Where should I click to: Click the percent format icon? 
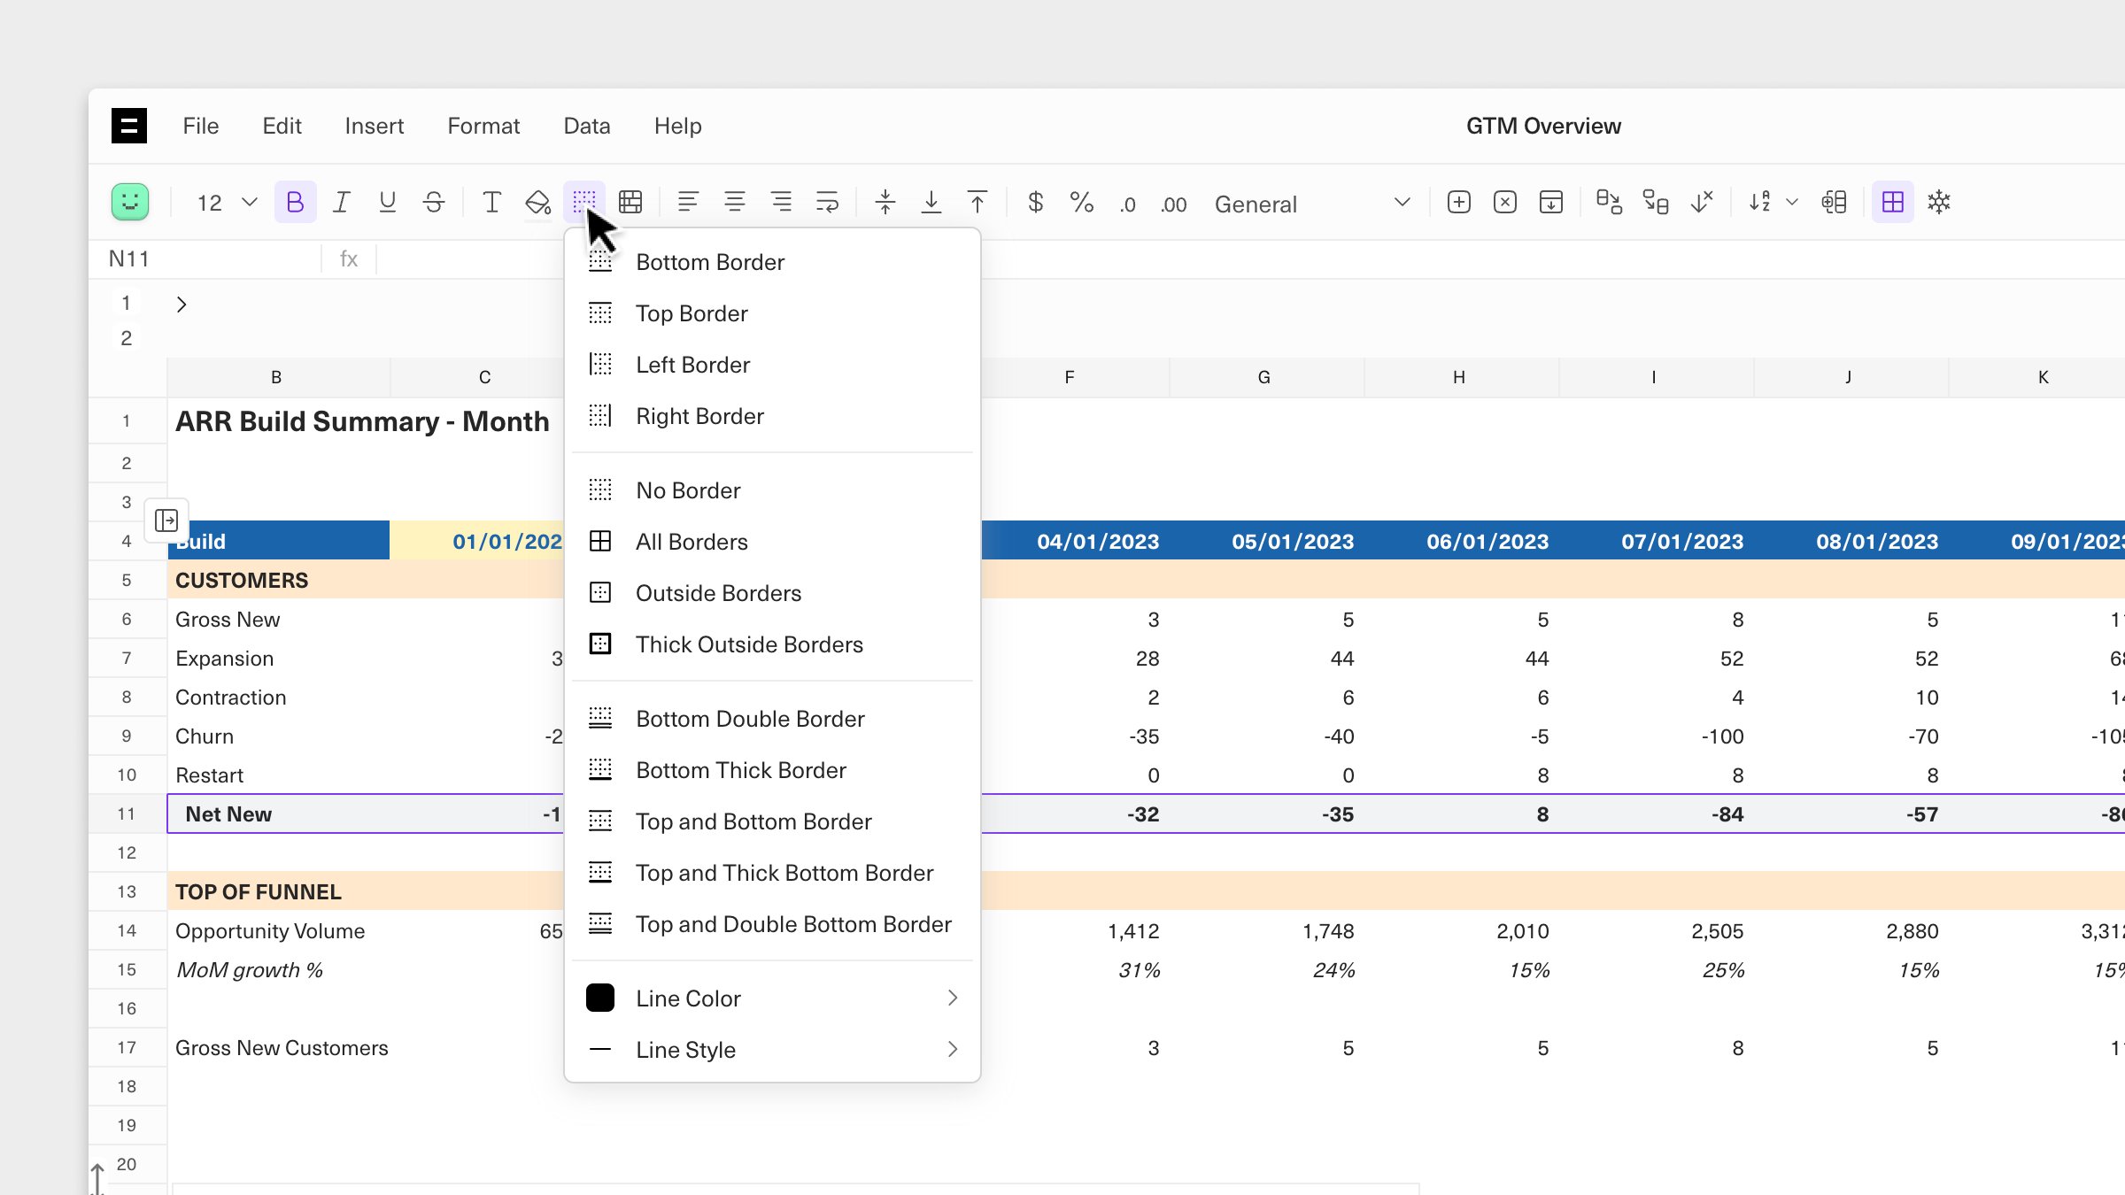click(1081, 203)
